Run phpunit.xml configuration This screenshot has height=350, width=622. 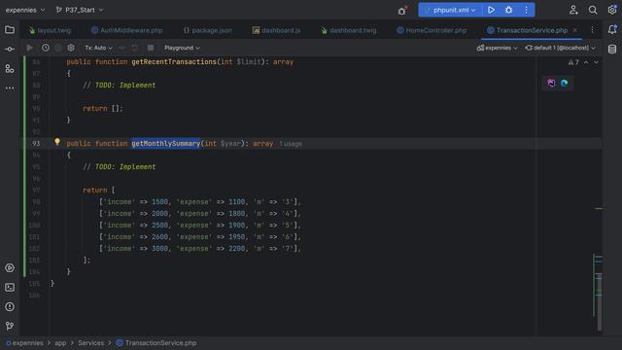pyautogui.click(x=491, y=10)
